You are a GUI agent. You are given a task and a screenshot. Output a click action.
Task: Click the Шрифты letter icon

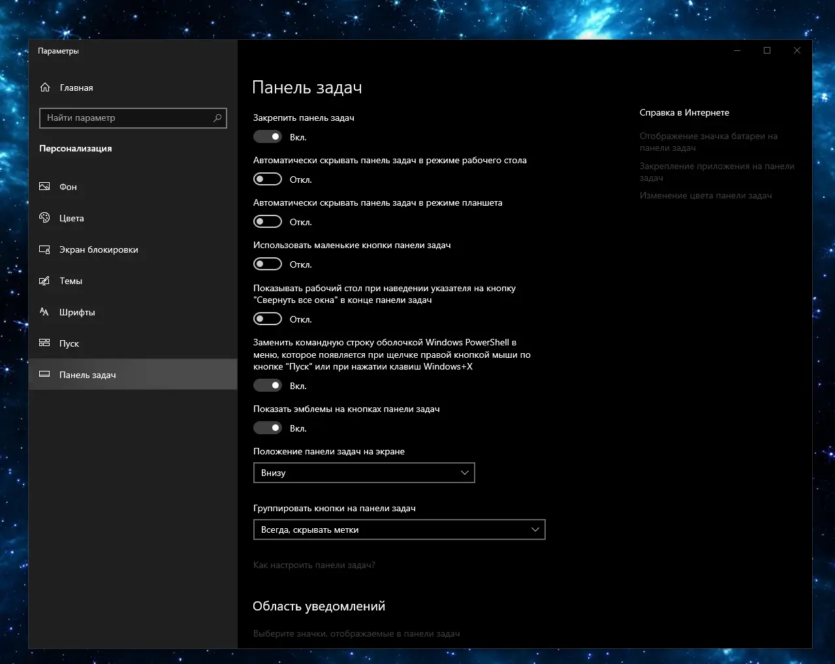point(44,312)
